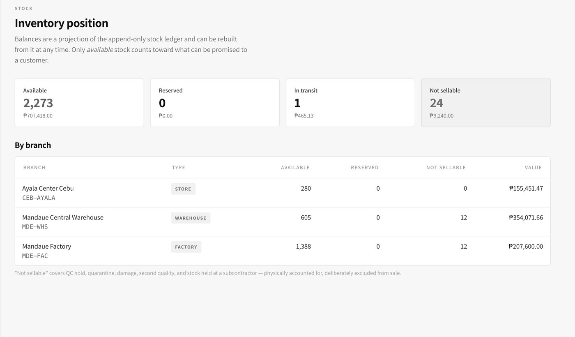Click the ₱9,240.00 not sellable value
Image resolution: width=575 pixels, height=337 pixels.
pos(442,116)
